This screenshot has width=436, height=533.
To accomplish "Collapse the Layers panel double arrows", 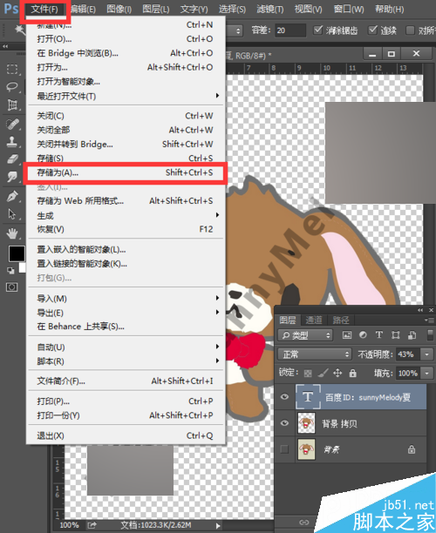I will click(421, 310).
